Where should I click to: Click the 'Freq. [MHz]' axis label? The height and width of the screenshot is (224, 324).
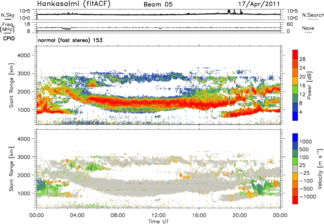pyautogui.click(x=7, y=27)
